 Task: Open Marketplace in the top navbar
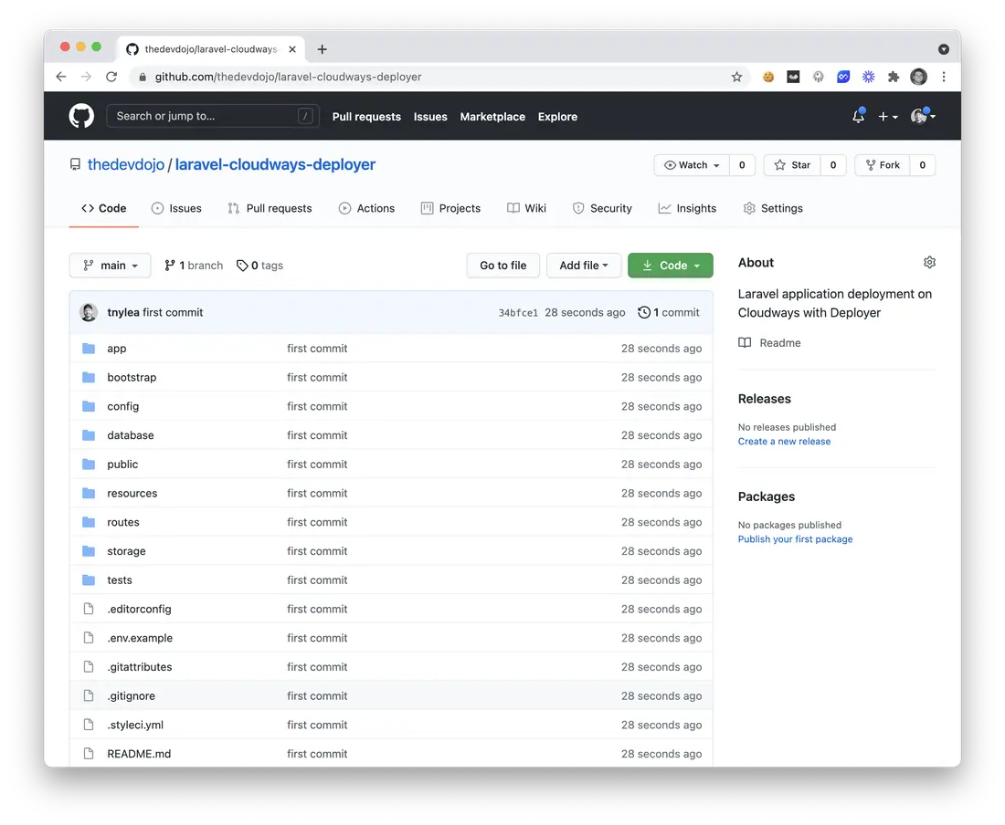tap(492, 117)
